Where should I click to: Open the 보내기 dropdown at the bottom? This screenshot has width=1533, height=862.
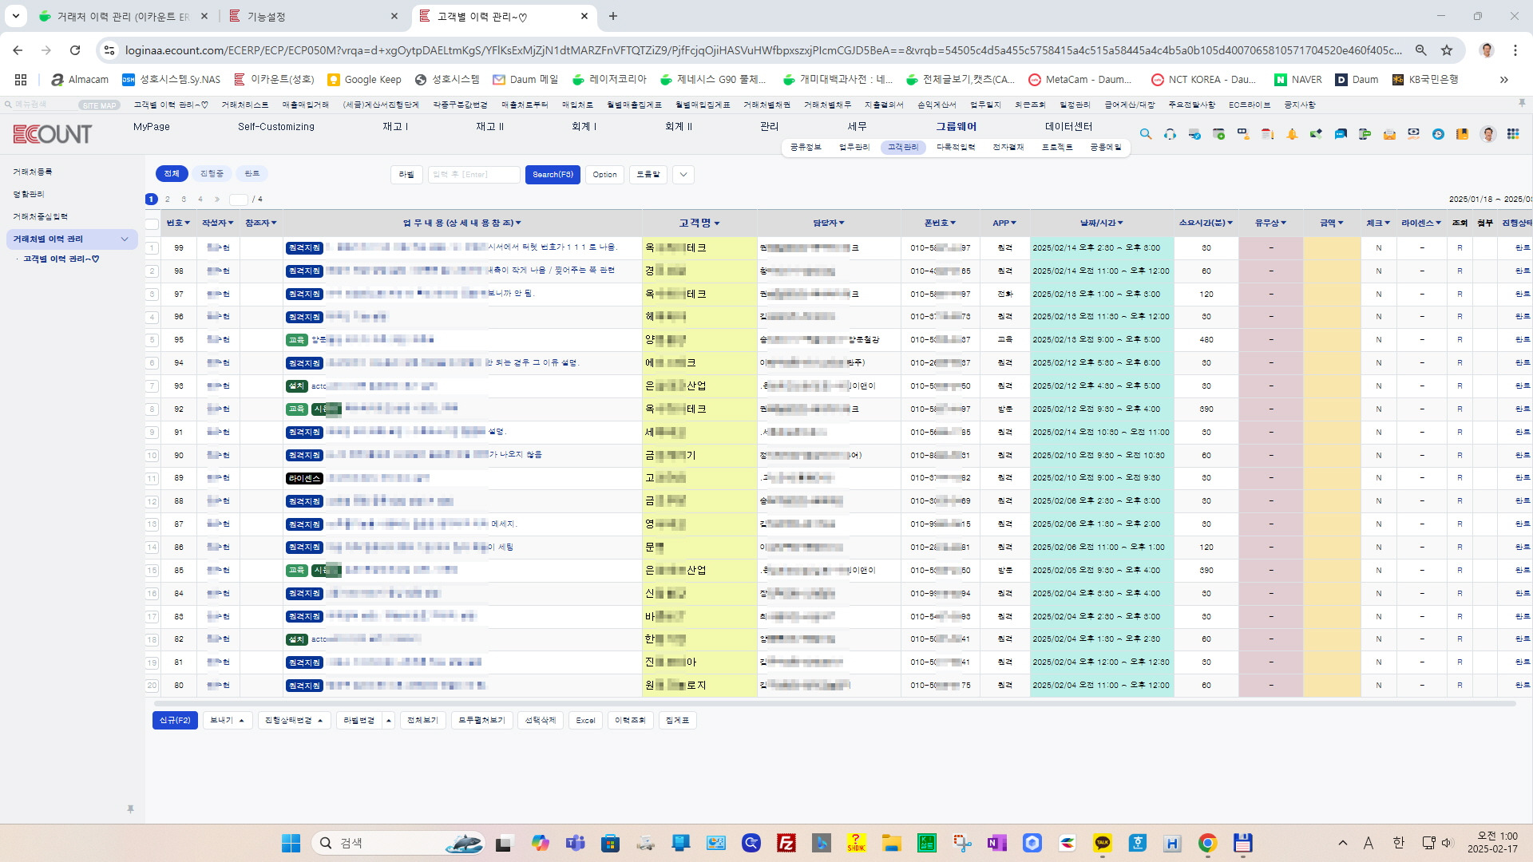(x=228, y=720)
